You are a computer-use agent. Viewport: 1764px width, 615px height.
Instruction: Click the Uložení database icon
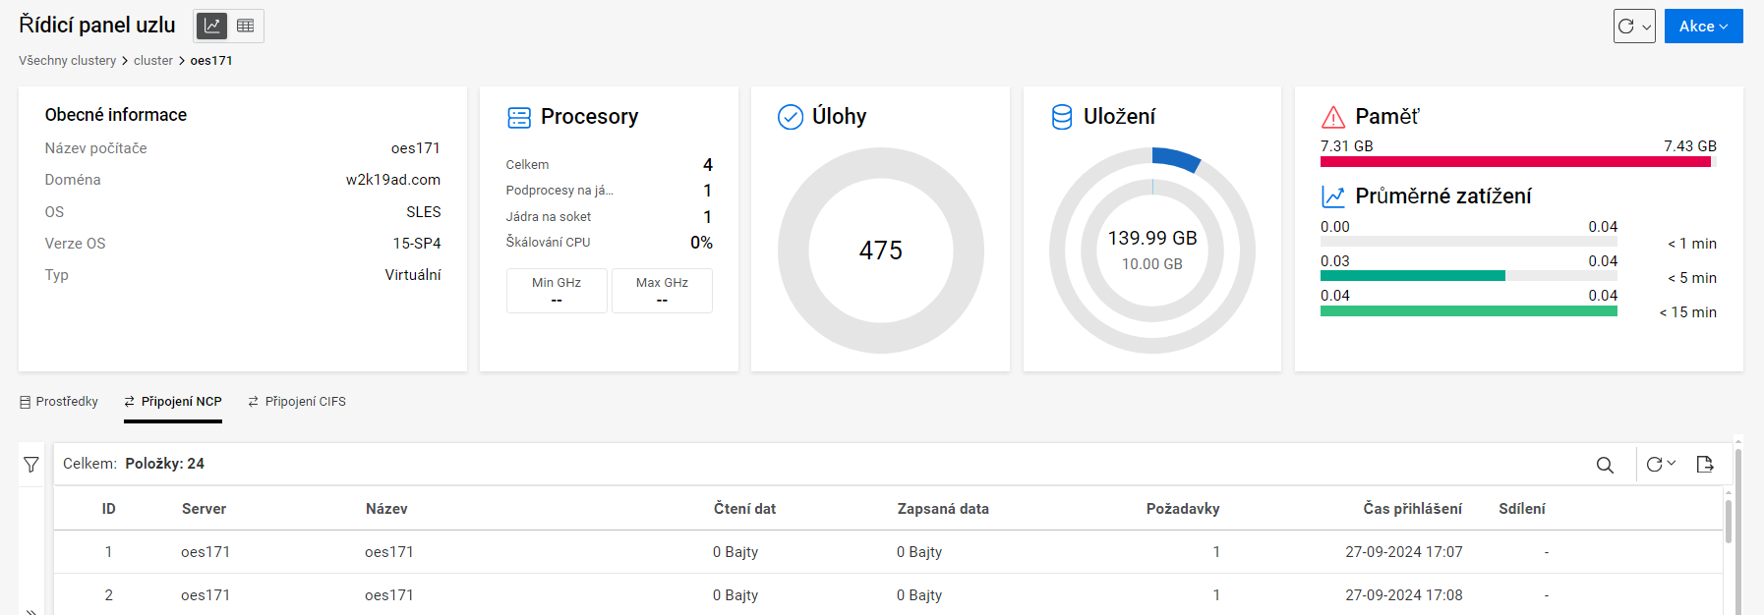coord(1062,118)
